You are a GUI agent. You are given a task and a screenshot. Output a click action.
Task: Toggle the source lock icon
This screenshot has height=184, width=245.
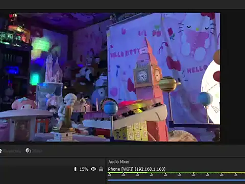pyautogui.click(x=101, y=169)
